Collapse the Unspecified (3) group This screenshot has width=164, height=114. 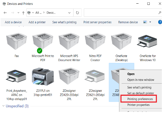3,106
